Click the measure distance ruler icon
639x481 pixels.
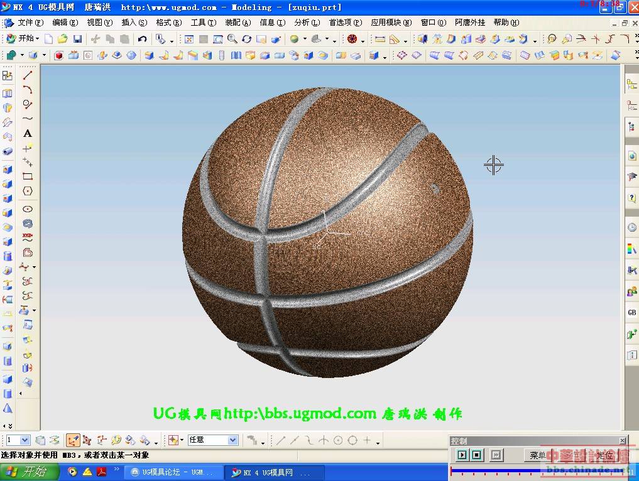point(380,39)
